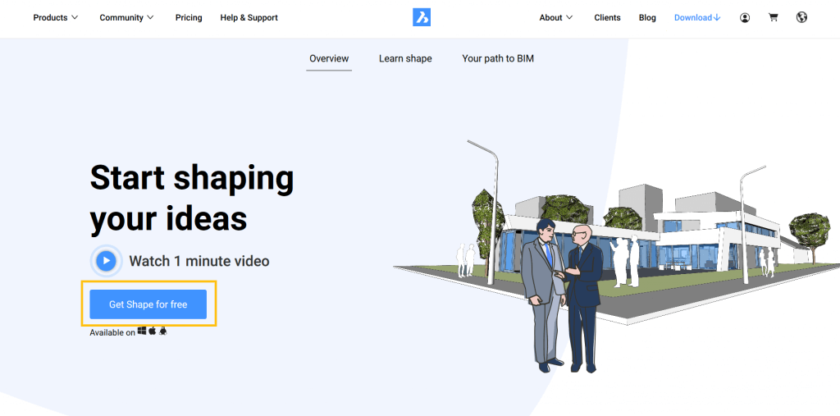Click the Download link
840x416 pixels.
click(x=697, y=18)
